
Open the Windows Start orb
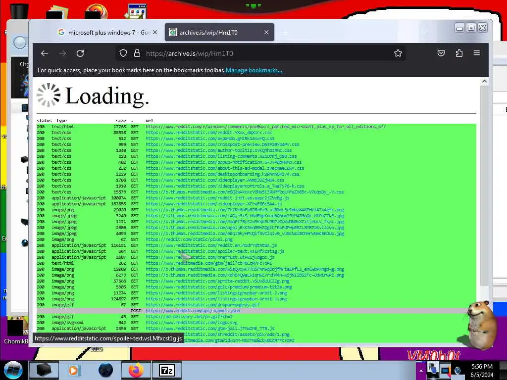pyautogui.click(x=13, y=370)
